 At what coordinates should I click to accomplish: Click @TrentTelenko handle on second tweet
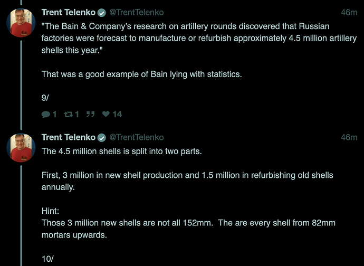[x=137, y=138]
